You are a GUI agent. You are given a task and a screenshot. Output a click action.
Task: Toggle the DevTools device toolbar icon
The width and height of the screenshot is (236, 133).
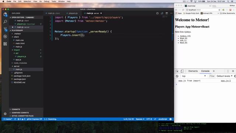[x=182, y=71]
